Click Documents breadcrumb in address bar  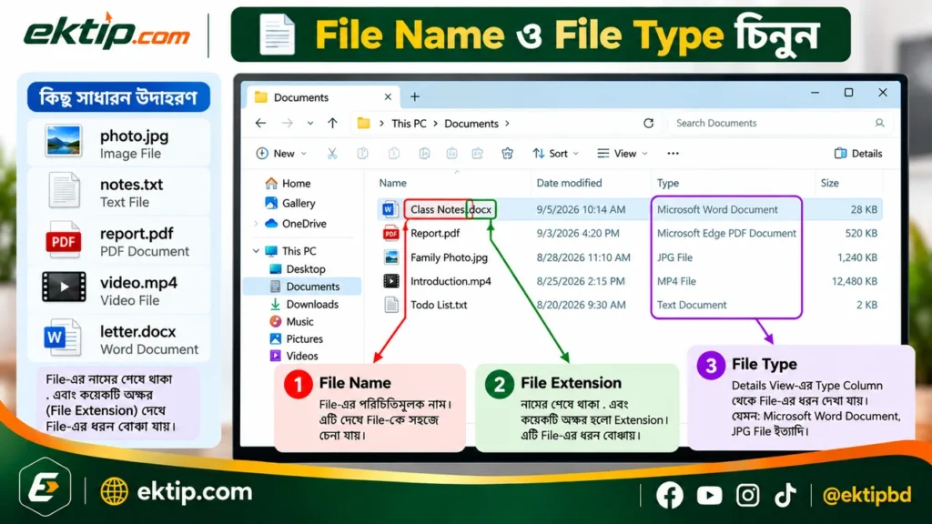click(471, 124)
